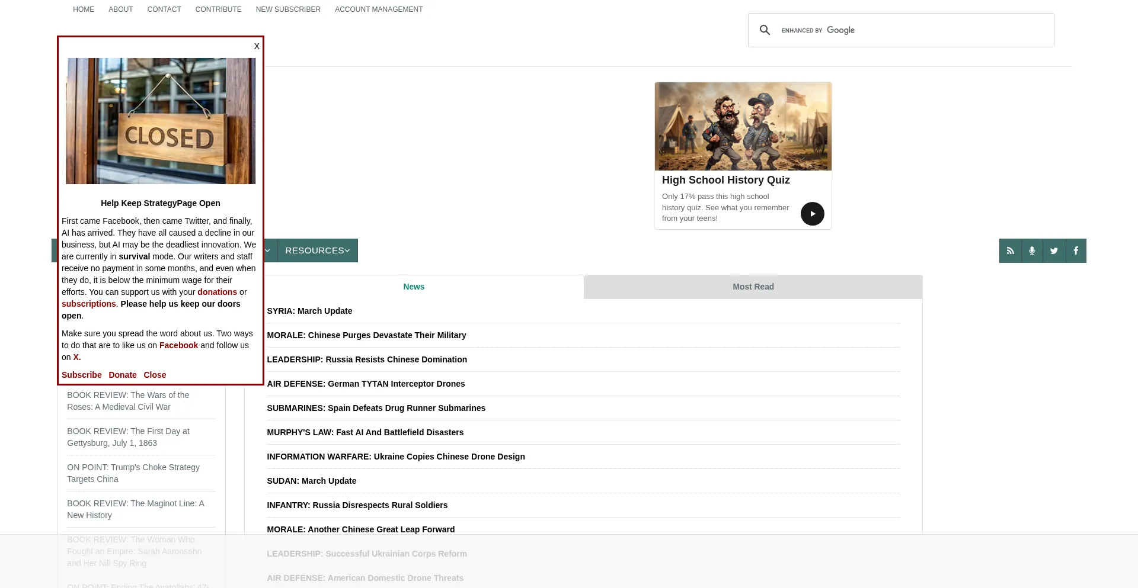This screenshot has width=1138, height=588.
Task: Click the history quiz cartoon image
Action: (x=743, y=126)
